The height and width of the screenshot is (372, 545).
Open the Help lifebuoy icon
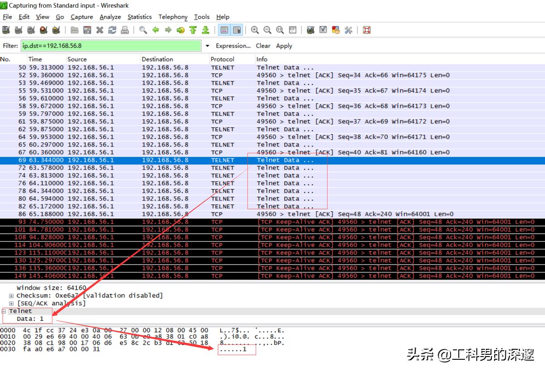[x=367, y=30]
